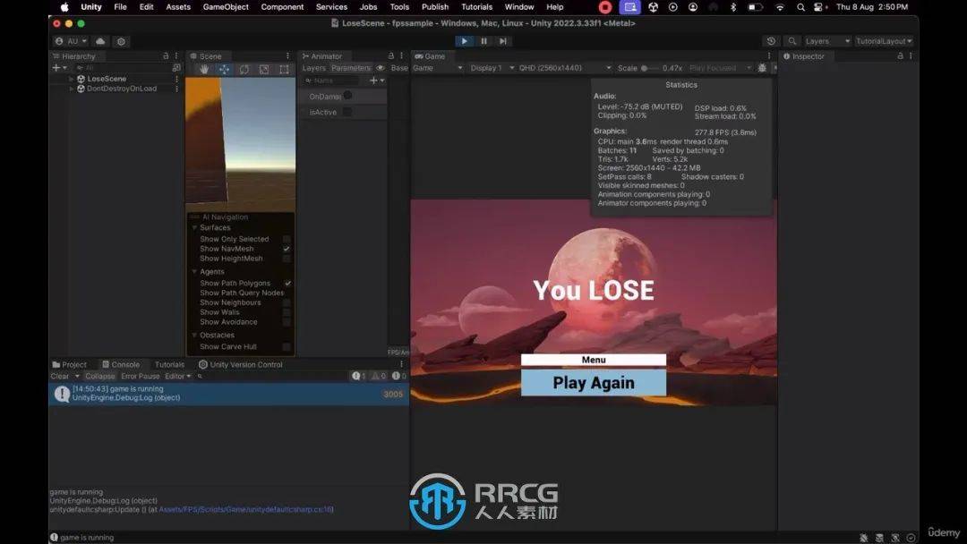Open Inspector panel more options menu
Image resolution: width=967 pixels, height=544 pixels.
[911, 56]
